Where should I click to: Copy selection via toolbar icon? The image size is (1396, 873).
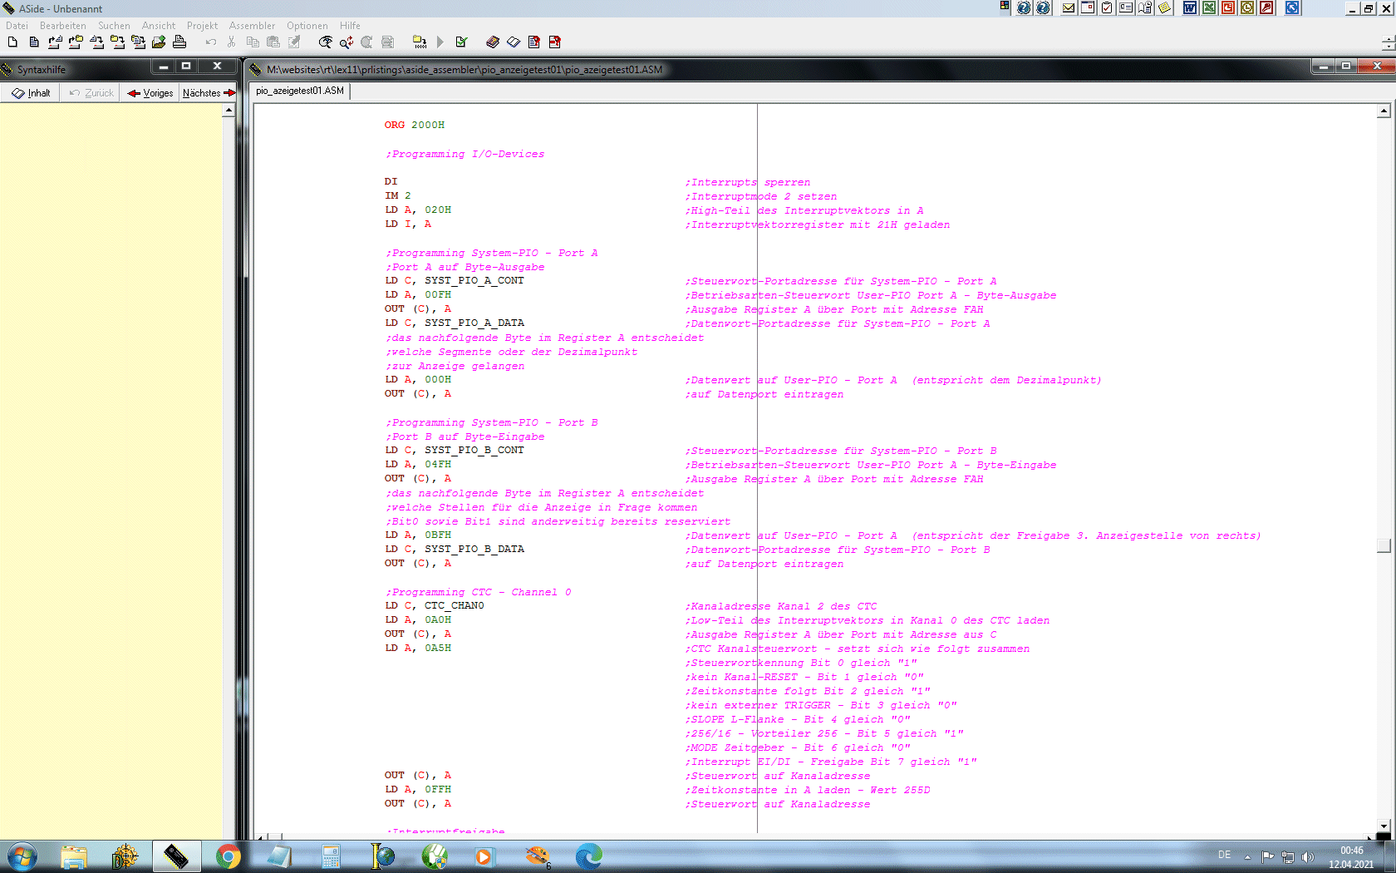click(253, 42)
